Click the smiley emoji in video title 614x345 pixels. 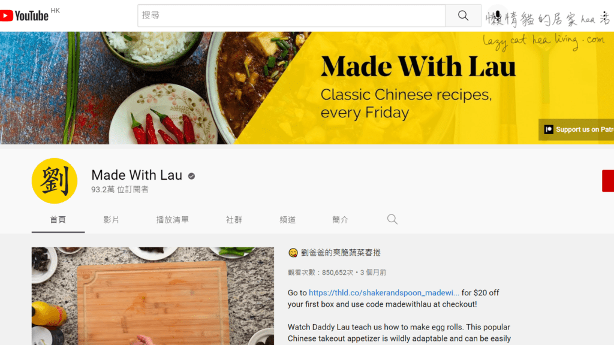293,253
